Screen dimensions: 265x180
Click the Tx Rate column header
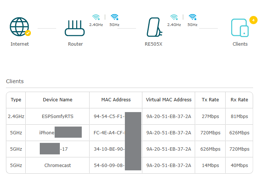tap(210, 100)
